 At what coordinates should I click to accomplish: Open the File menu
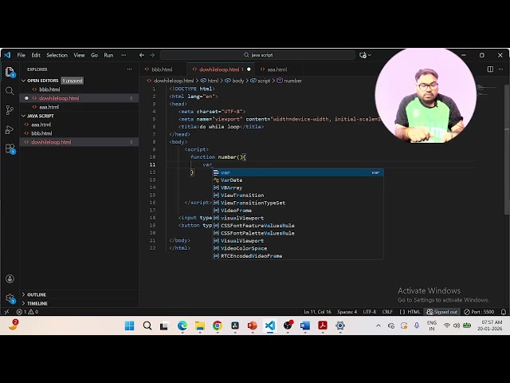pyautogui.click(x=22, y=55)
